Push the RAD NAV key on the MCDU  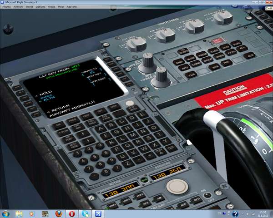(x=78, y=128)
